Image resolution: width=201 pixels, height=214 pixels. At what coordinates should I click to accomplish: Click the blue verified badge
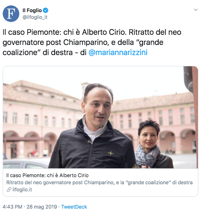45,10
